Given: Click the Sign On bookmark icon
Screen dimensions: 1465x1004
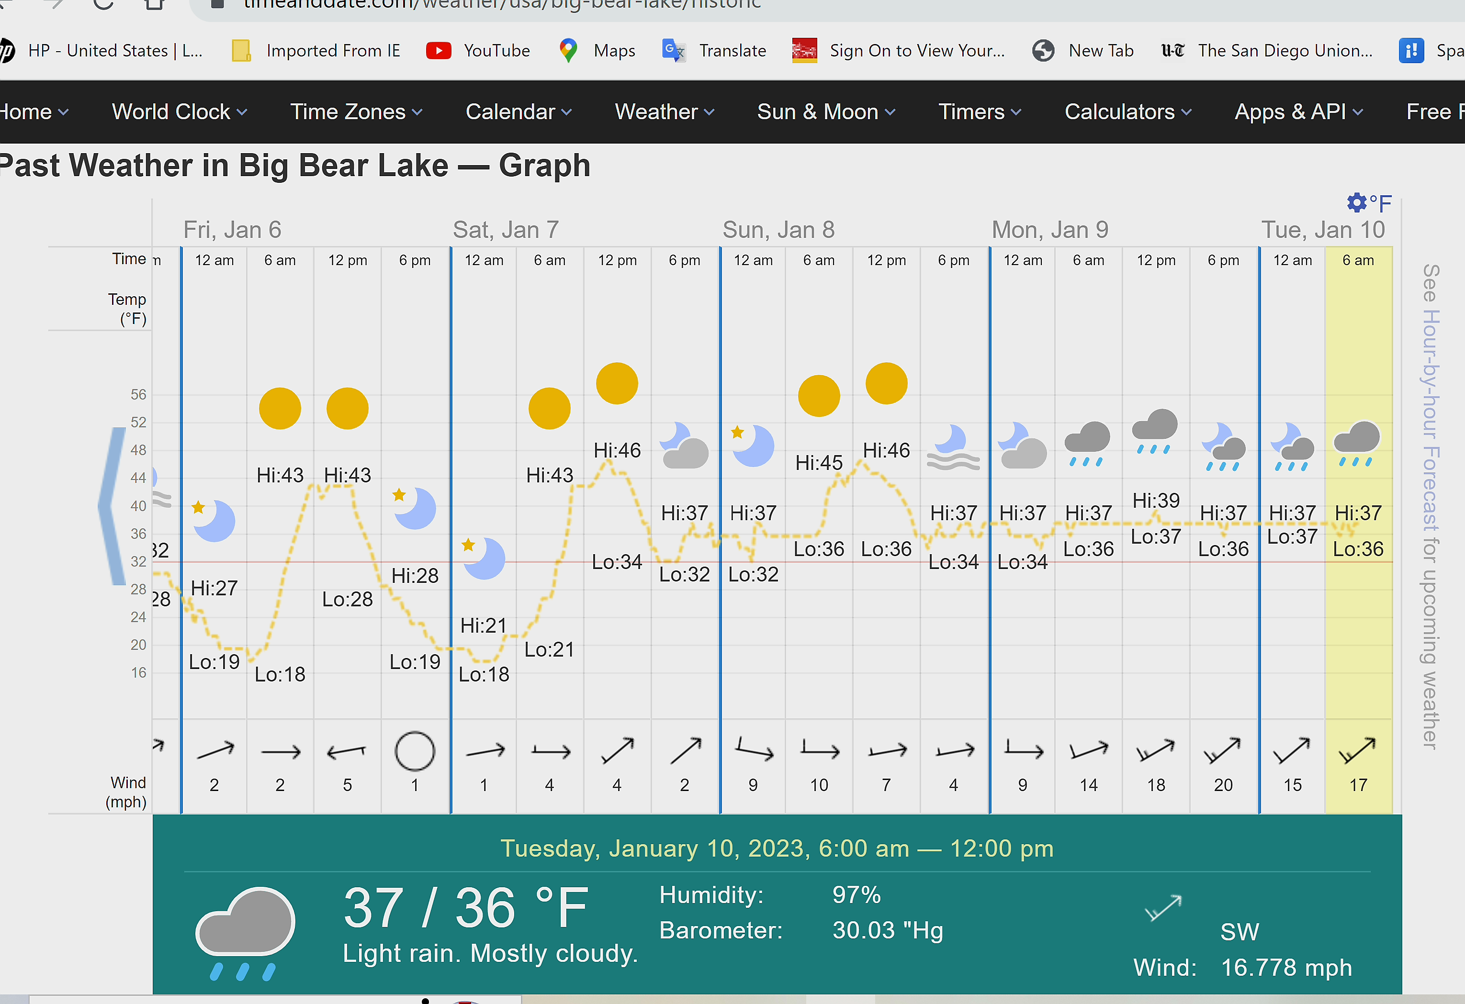Looking at the screenshot, I should click(x=804, y=50).
